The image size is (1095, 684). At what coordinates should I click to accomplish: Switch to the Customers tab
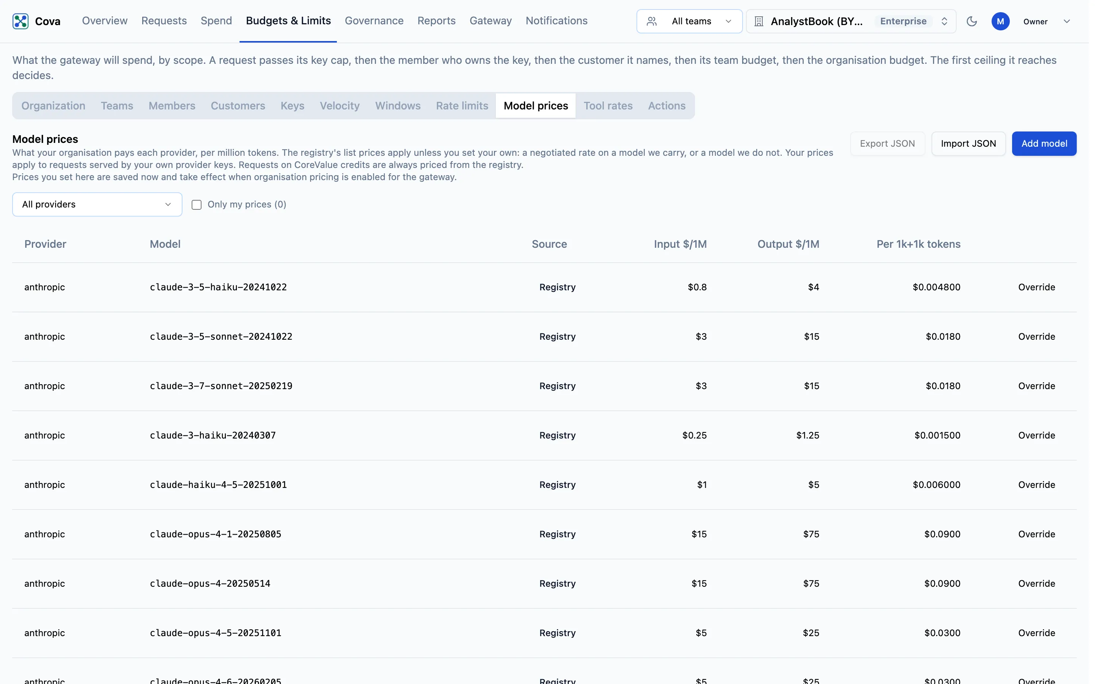[x=238, y=106]
